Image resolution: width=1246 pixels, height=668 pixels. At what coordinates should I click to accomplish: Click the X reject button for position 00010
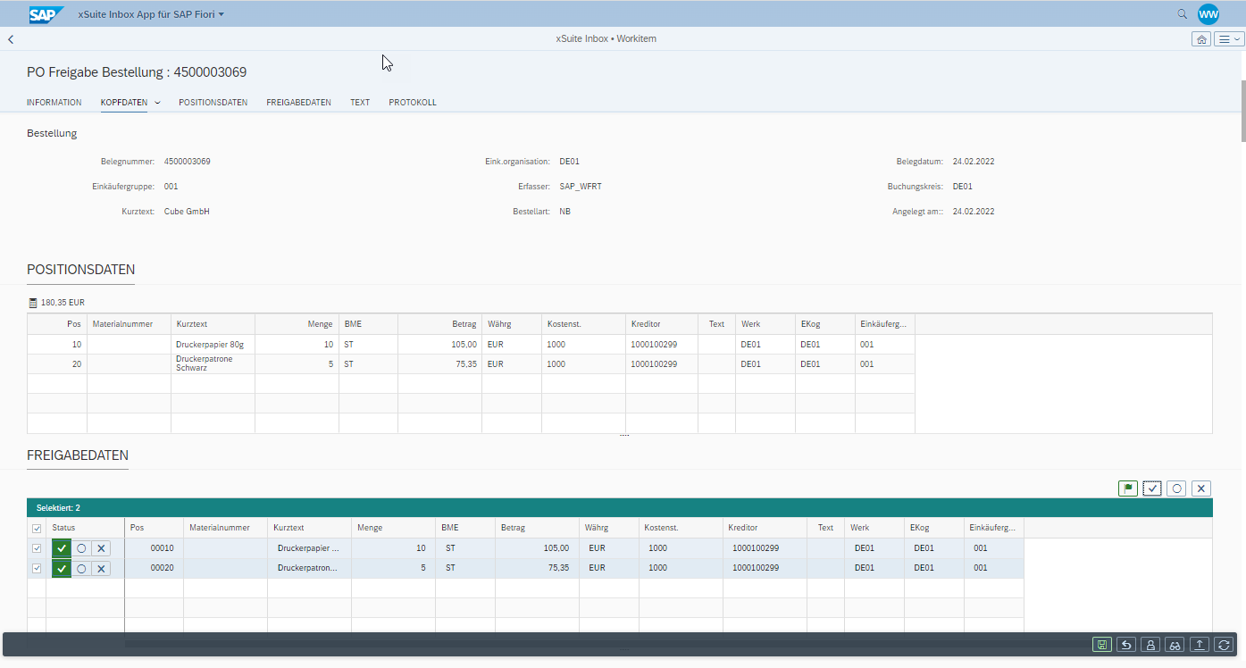pyautogui.click(x=102, y=548)
